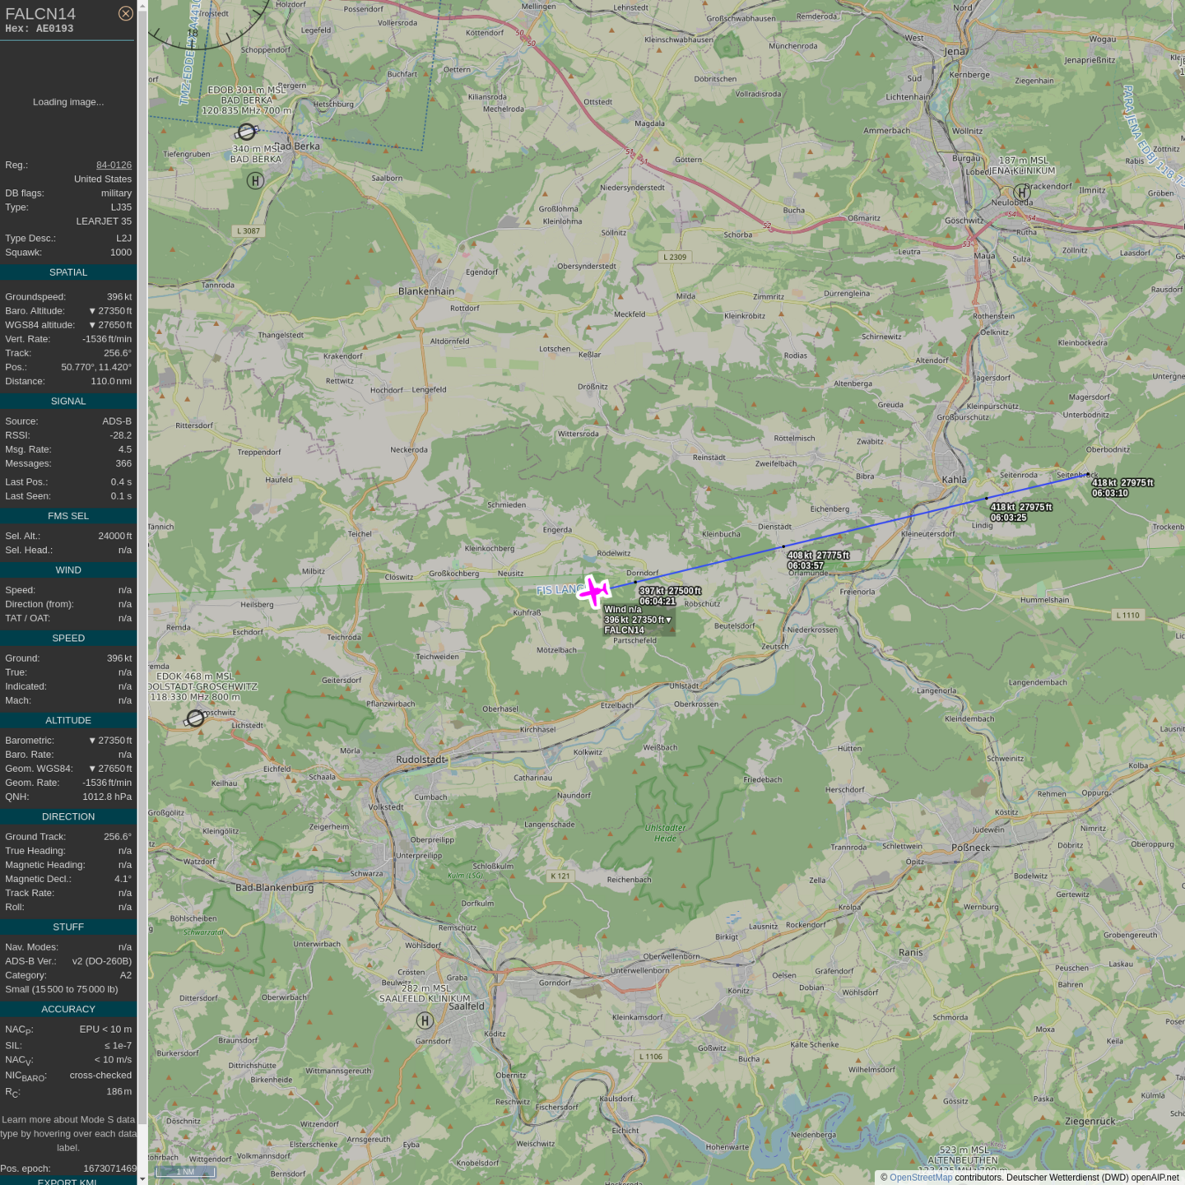This screenshot has height=1185, width=1185.
Task: Click the 06:03:57 track point label
Action: point(805,565)
